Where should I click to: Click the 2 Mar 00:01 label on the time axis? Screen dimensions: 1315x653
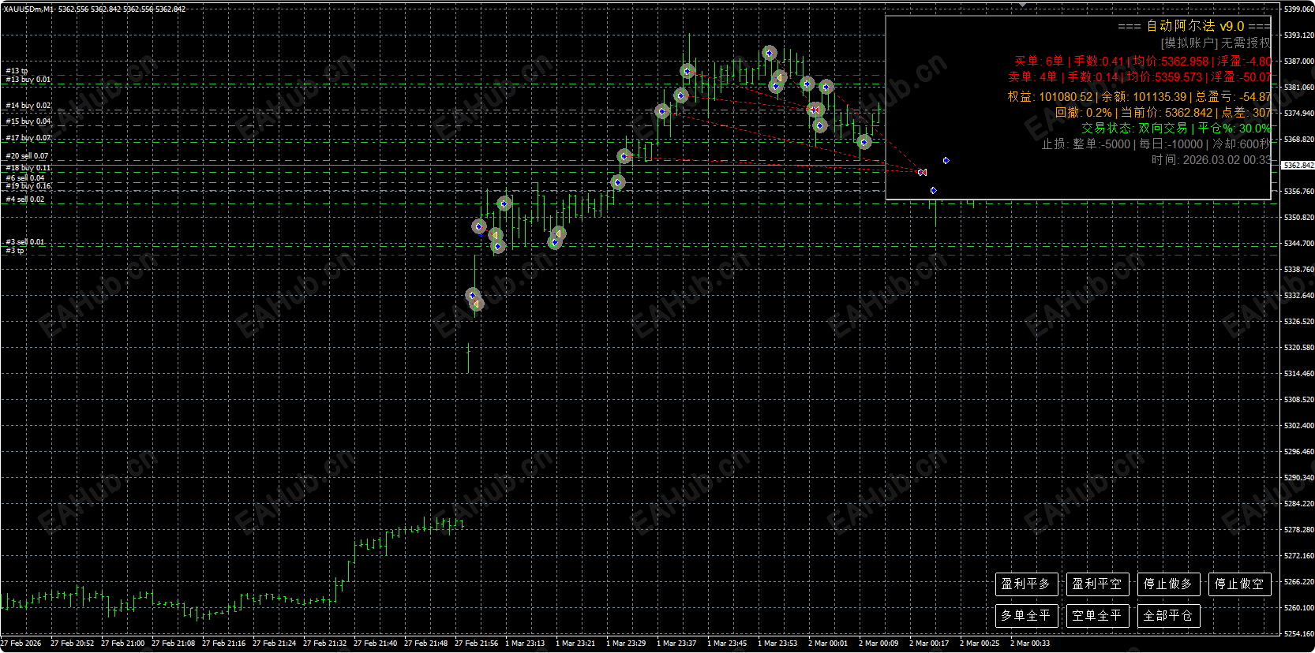pos(828,644)
